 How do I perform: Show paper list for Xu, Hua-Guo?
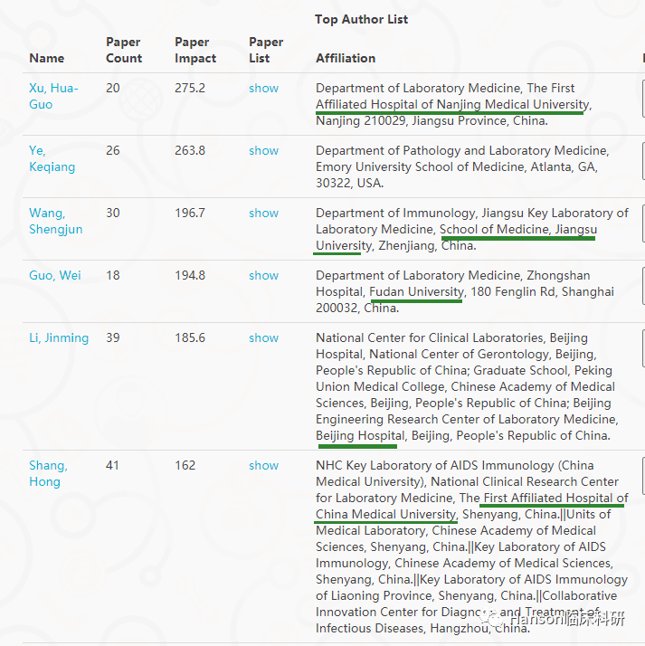(x=263, y=88)
